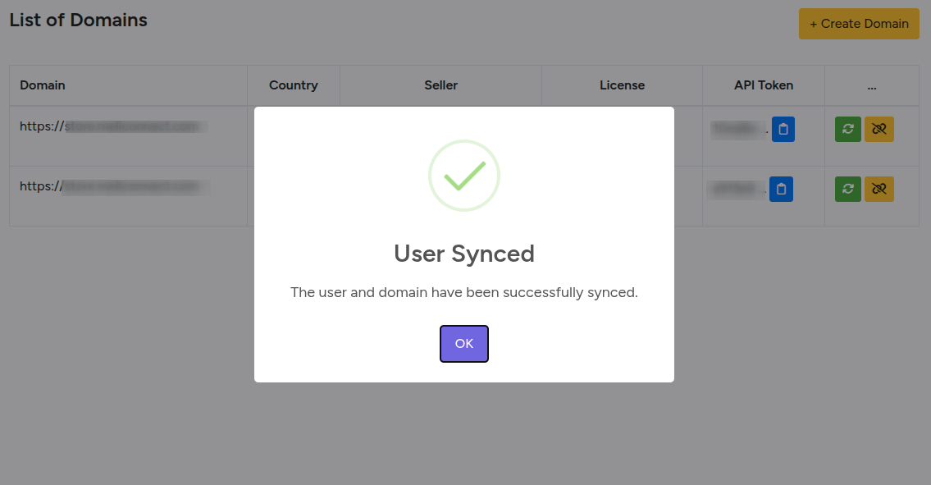Screen dimensions: 931x485
Task: Unlink the first domain using yellow icon
Action: [879, 129]
